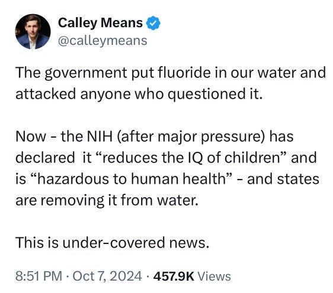
Task: Click the blue verified badge icon
Action: 153,23
